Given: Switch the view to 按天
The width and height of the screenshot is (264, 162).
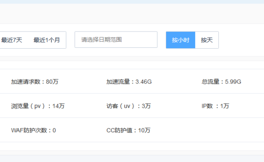Looking at the screenshot, I should coord(207,40).
